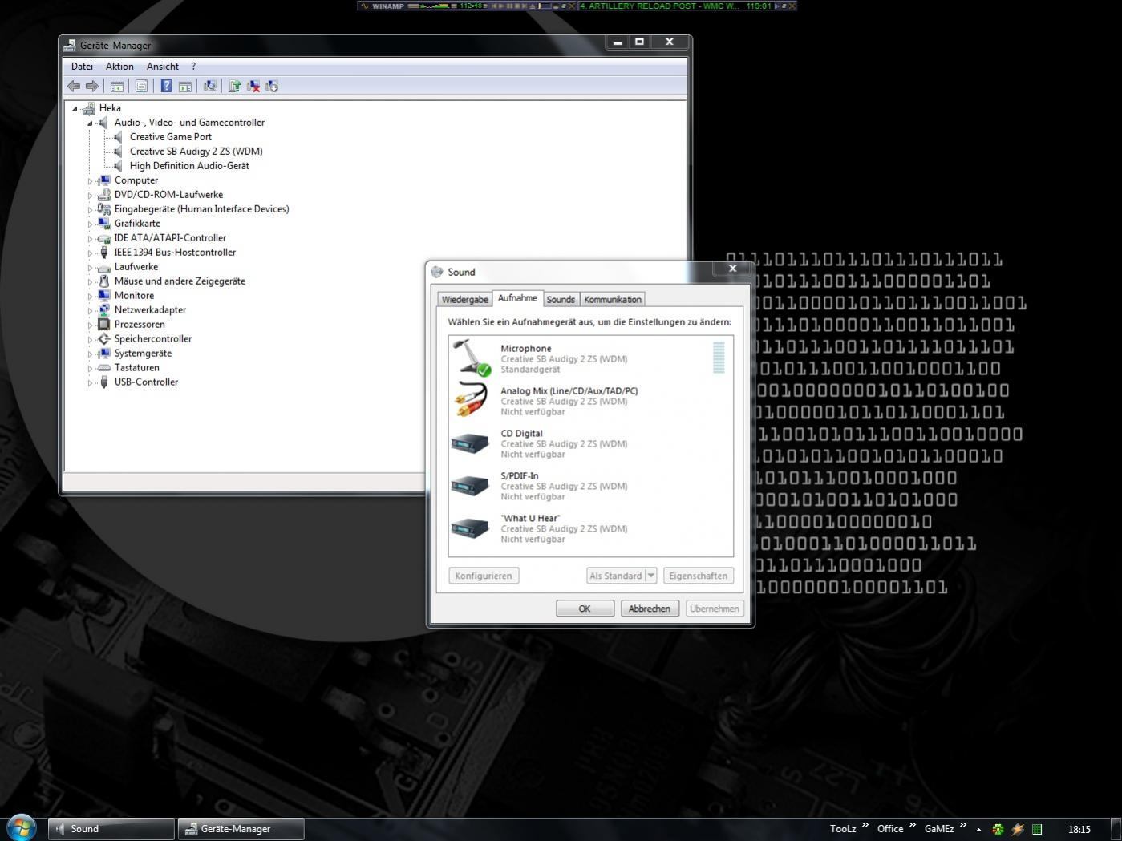Click the Microphone level meter
This screenshot has width=1122, height=841.
[x=719, y=358]
